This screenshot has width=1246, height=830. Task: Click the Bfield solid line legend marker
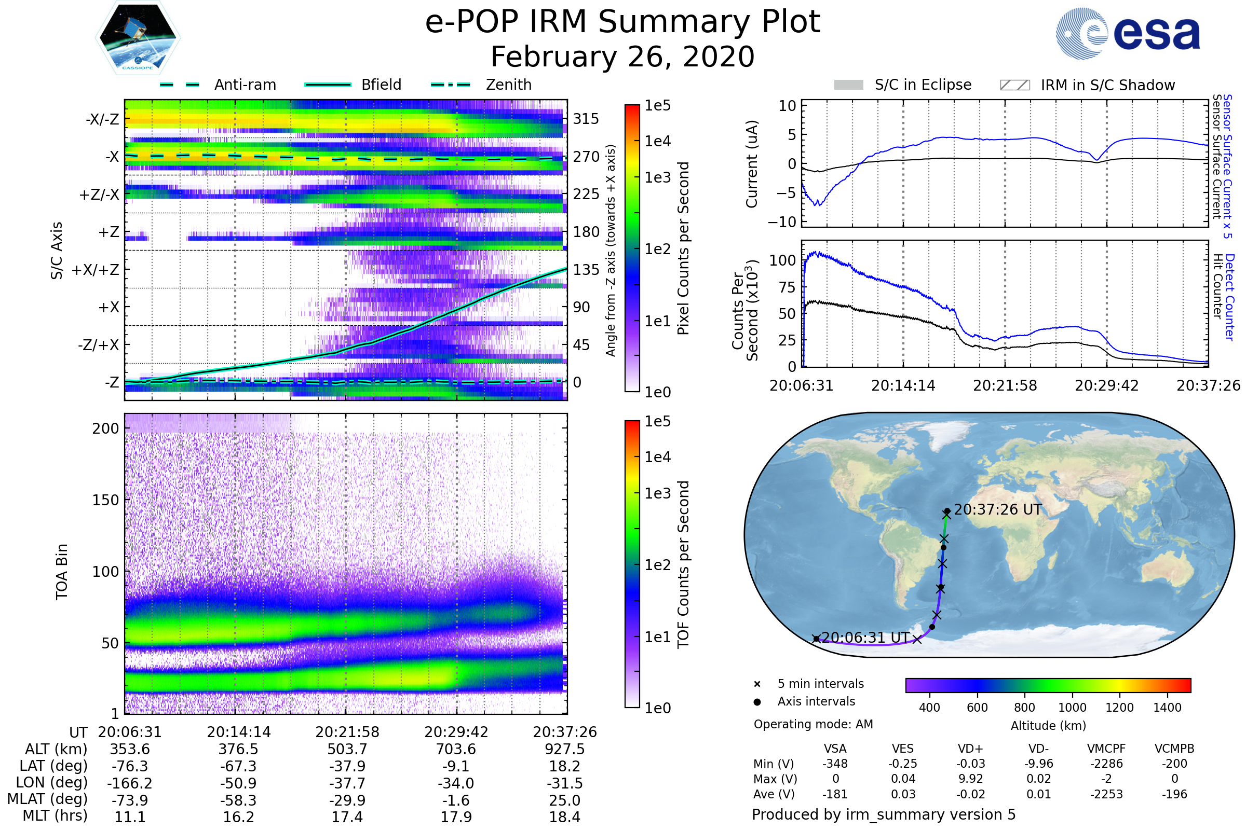pos(328,85)
